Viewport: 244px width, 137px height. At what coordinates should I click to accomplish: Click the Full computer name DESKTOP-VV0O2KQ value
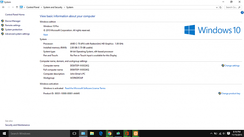click(79, 70)
